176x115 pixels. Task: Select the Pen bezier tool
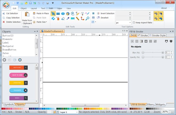[82, 14]
